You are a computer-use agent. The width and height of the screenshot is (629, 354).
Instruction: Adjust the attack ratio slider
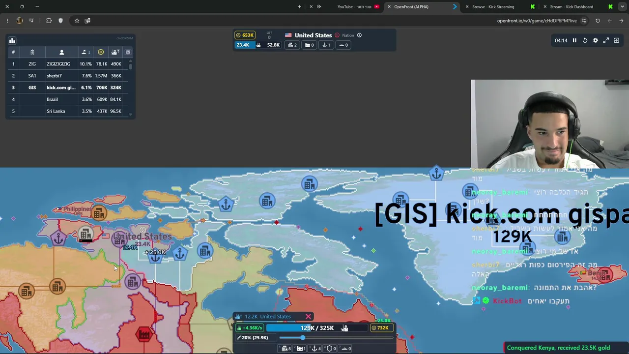[x=336, y=338]
